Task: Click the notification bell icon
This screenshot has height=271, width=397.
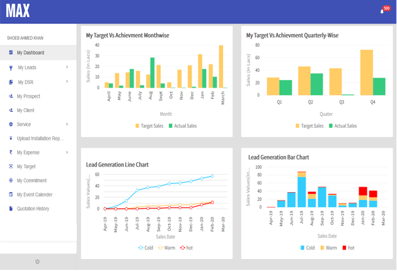Action: [x=382, y=11]
